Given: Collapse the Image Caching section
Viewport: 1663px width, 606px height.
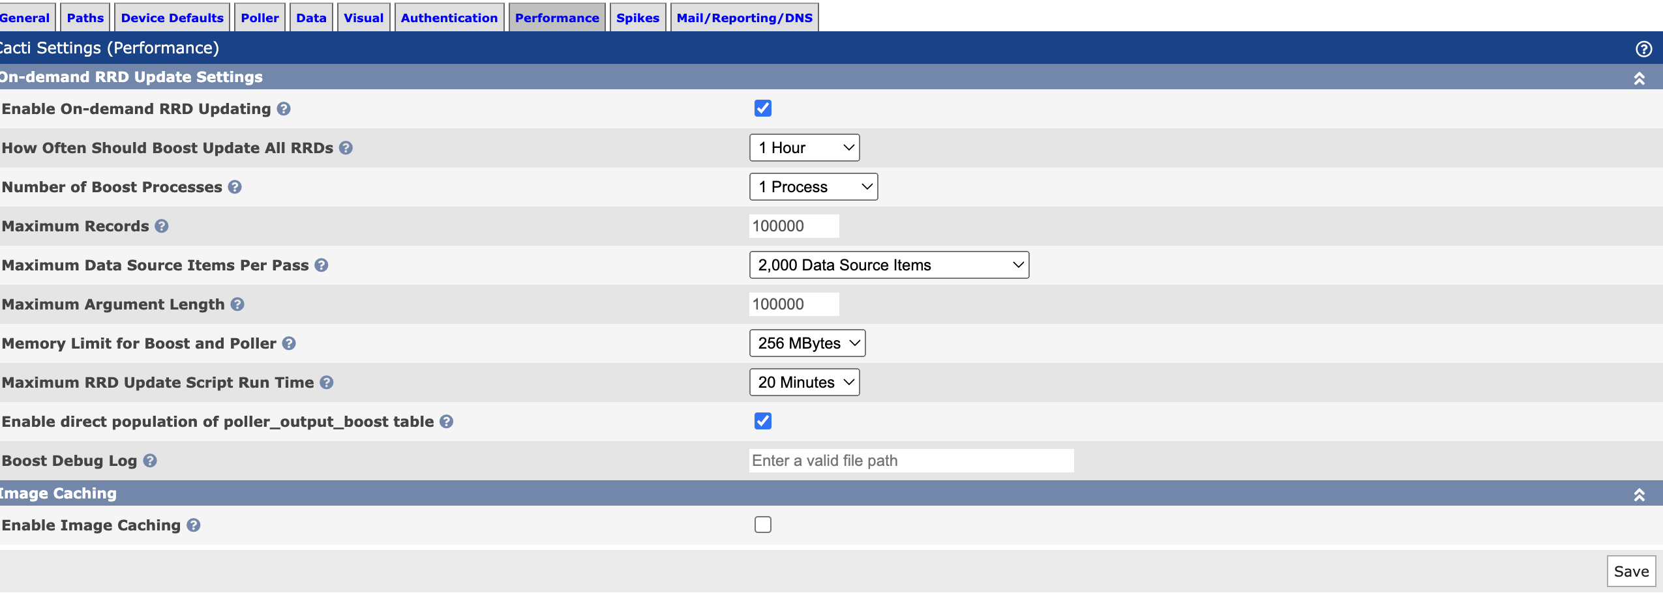Looking at the screenshot, I should click(x=1639, y=495).
